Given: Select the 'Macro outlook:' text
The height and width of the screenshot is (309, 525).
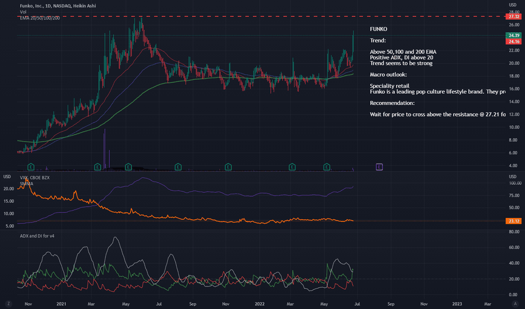Looking at the screenshot, I should tap(388, 75).
